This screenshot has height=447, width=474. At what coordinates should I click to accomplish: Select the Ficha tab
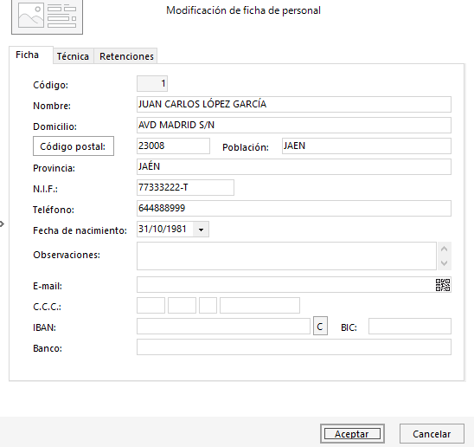27,55
